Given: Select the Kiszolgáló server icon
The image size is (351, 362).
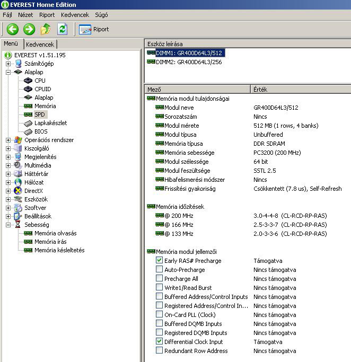Looking at the screenshot, I should (18, 148).
